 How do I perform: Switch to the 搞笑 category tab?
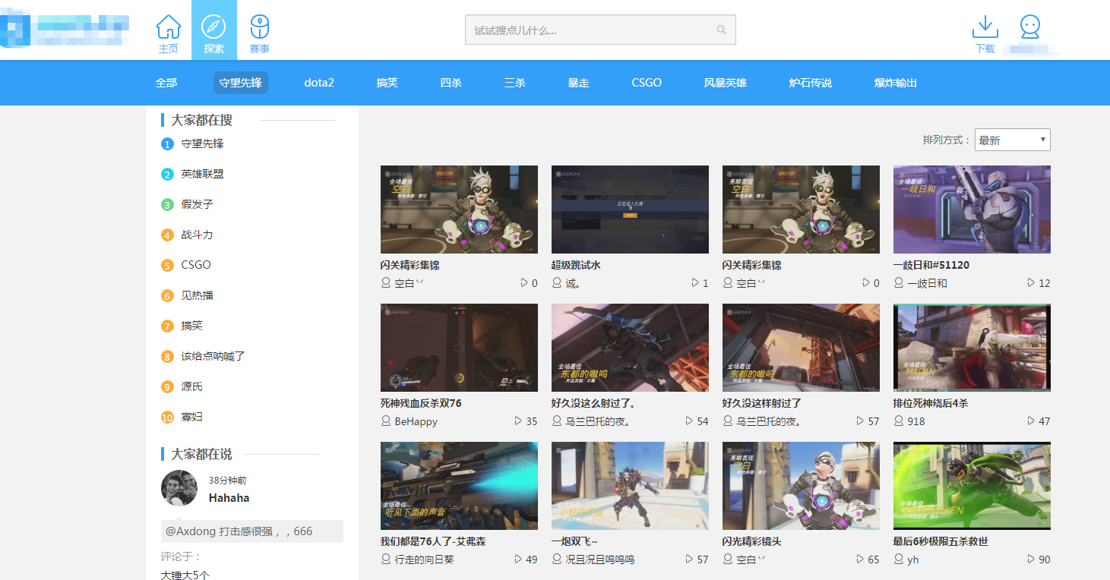387,83
